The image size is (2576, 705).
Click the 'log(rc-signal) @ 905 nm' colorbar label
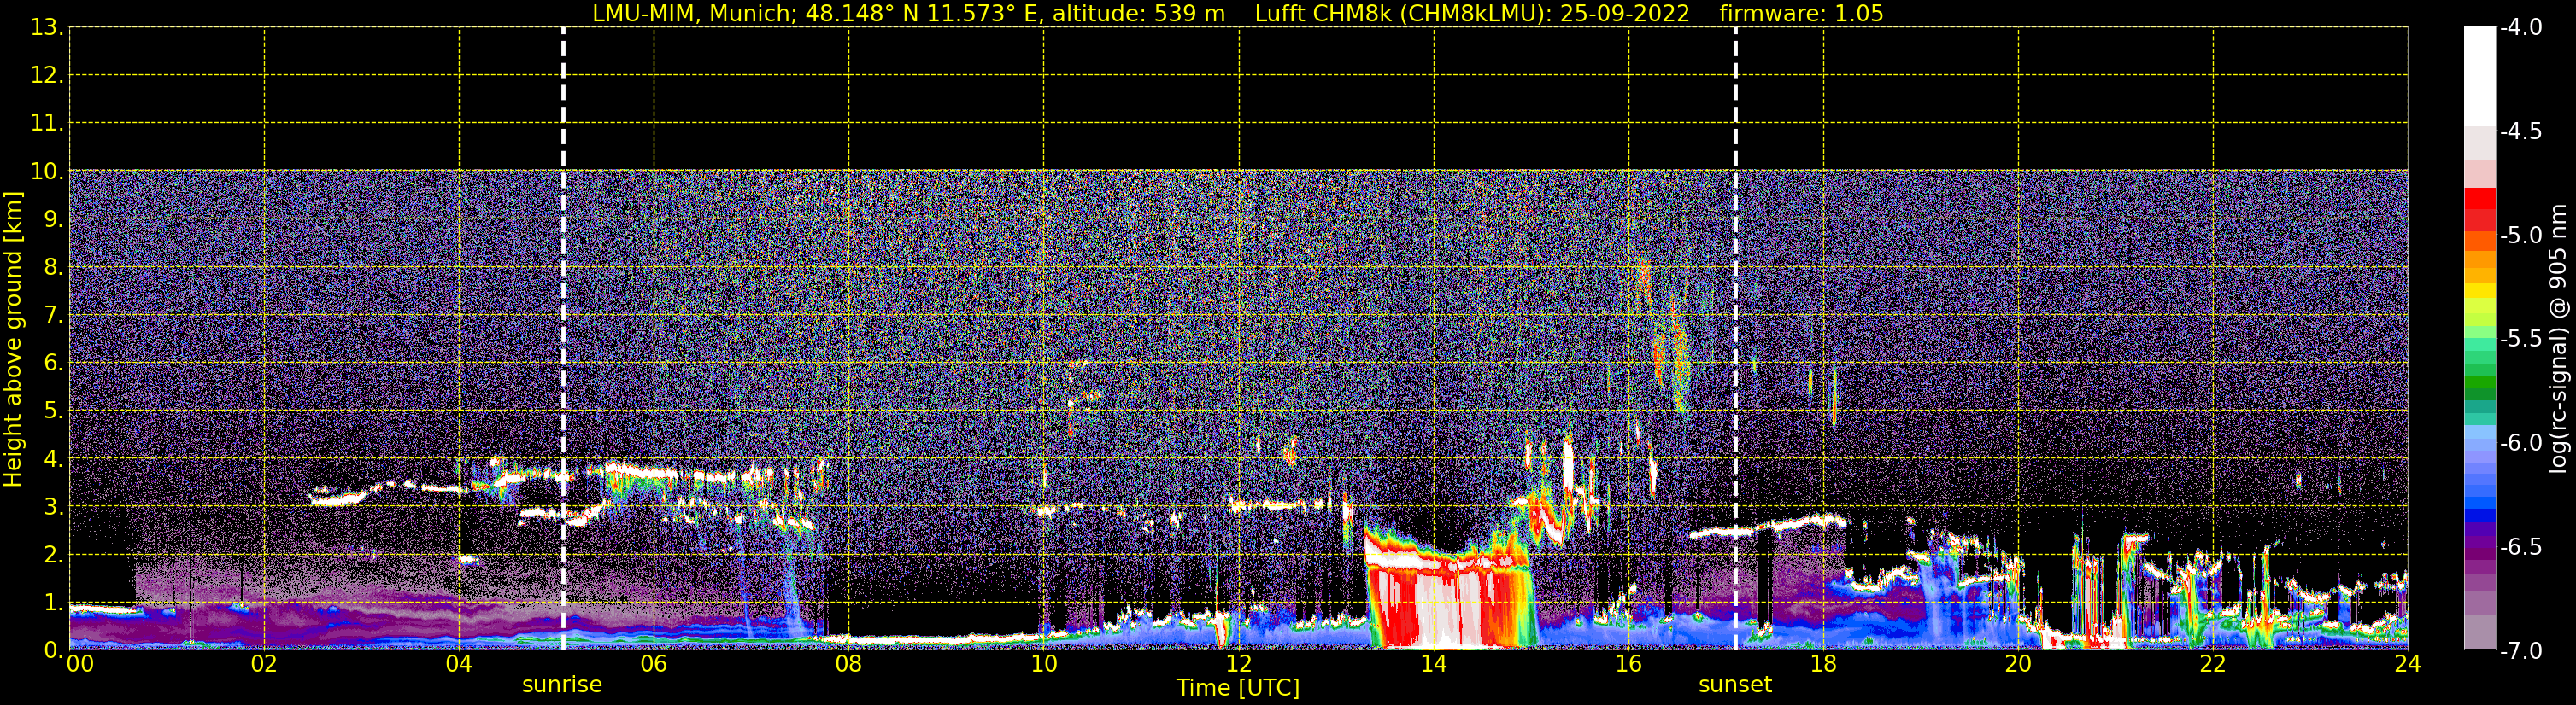(x=2558, y=339)
